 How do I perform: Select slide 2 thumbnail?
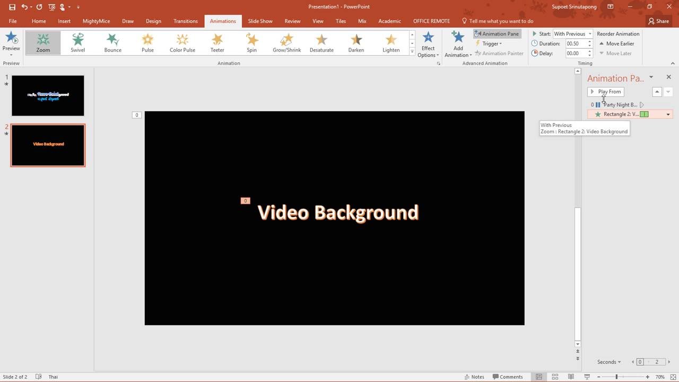(48, 145)
